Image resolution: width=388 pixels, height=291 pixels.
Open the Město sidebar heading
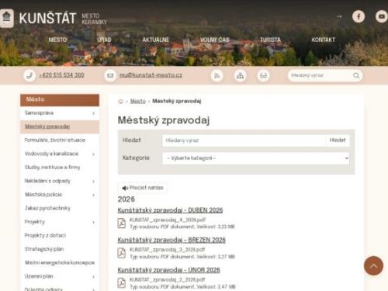click(60, 100)
